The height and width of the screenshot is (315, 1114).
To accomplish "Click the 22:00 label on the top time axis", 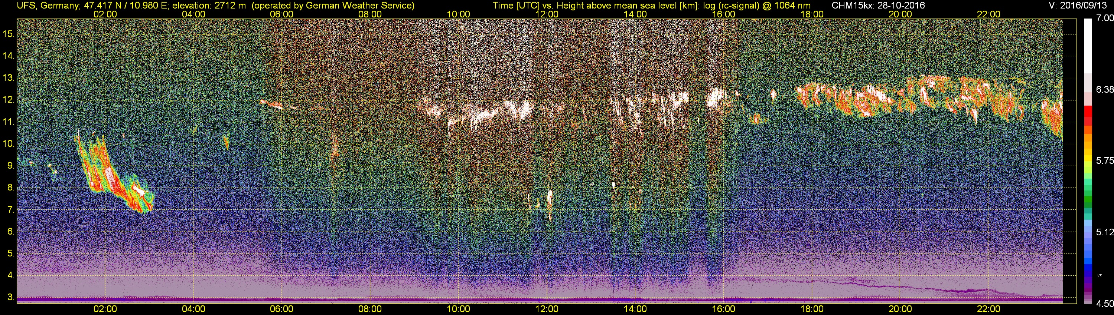I will click(x=988, y=14).
